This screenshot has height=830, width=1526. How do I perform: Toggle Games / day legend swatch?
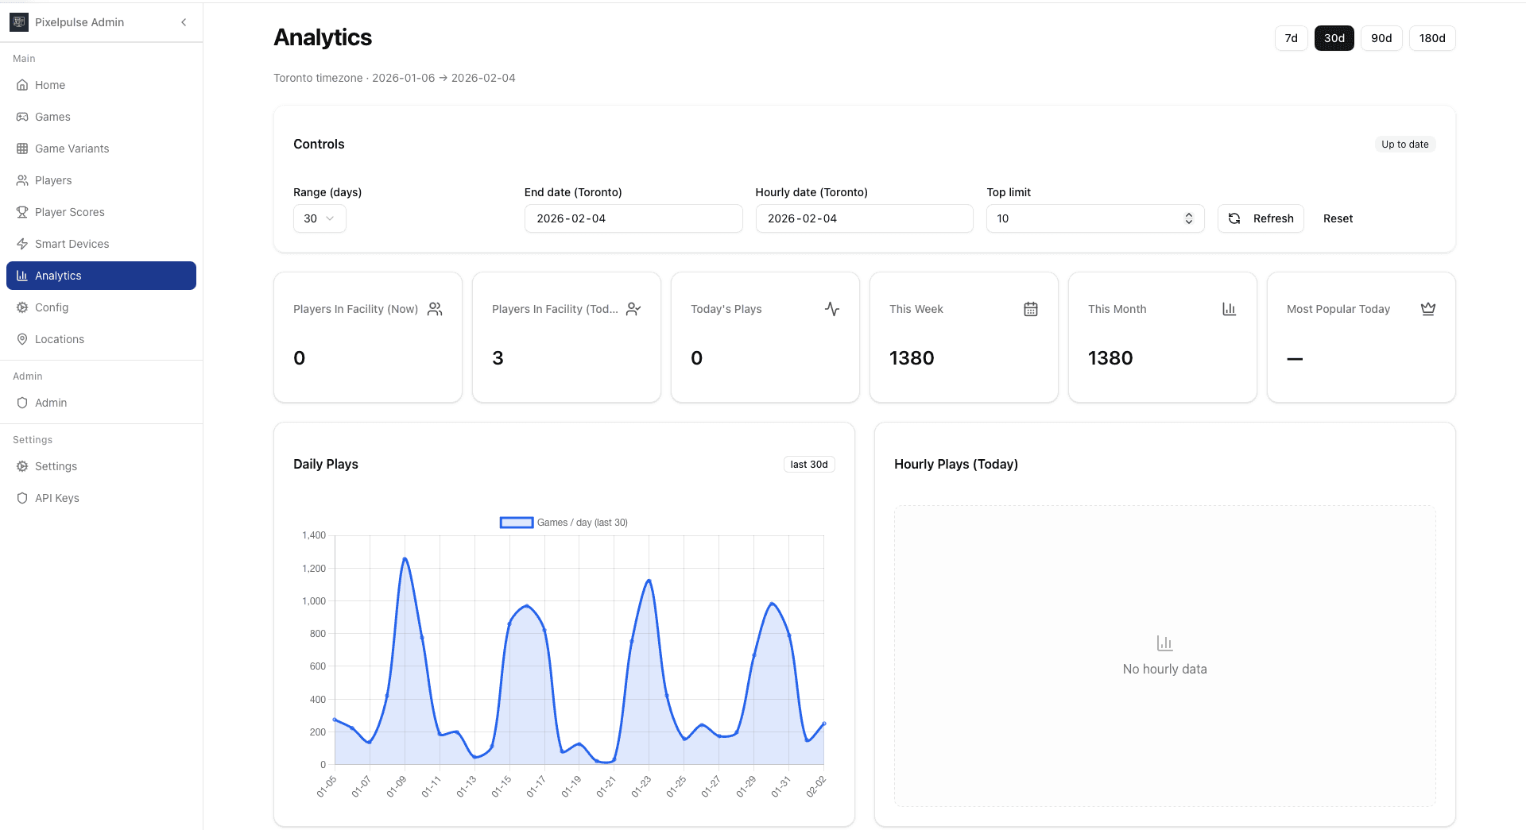516,523
